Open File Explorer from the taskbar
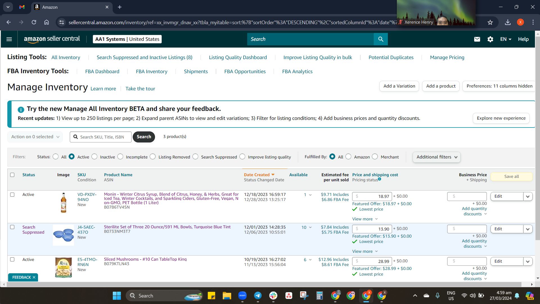Viewport: 540px width, 304px height. pyautogui.click(x=227, y=296)
